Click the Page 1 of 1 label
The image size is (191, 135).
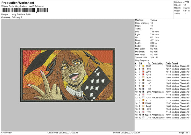[x=184, y=132]
